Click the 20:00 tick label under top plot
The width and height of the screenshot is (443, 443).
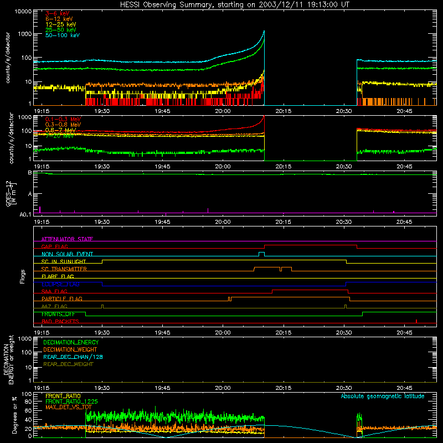click(223, 111)
